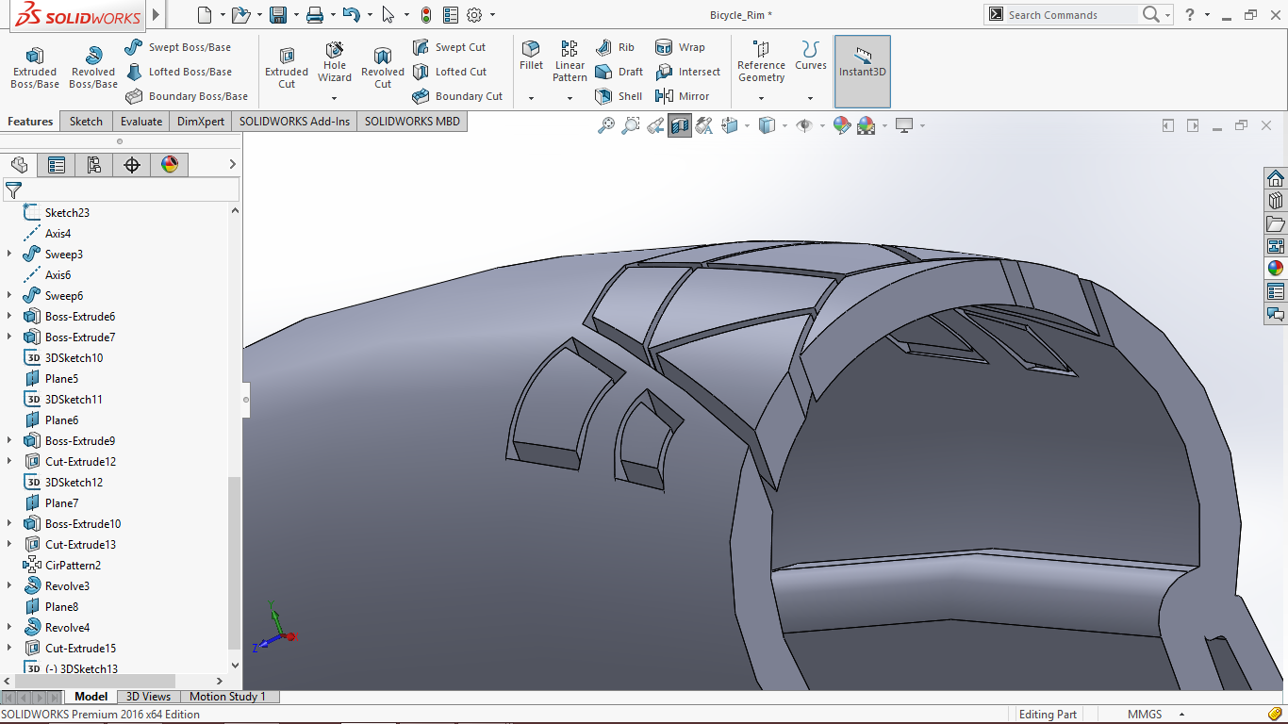This screenshot has height=724, width=1288.
Task: Click the Search Commands input field
Action: click(x=1070, y=15)
